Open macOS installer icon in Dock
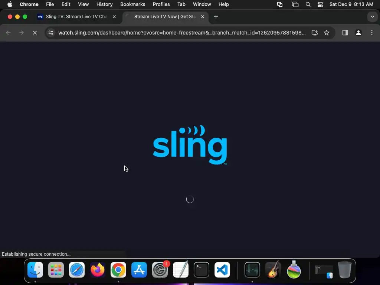 coord(294,270)
